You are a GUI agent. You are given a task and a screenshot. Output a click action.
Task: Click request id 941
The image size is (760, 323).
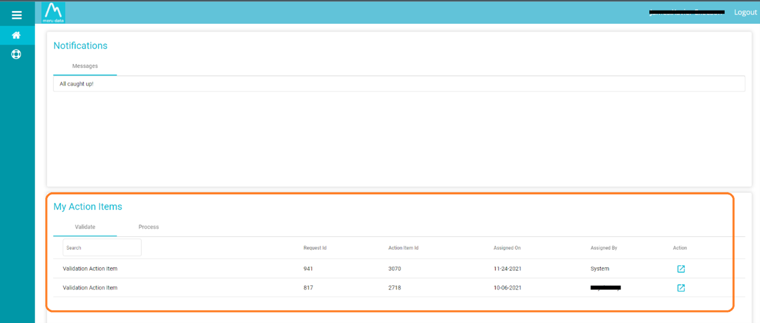click(x=308, y=269)
